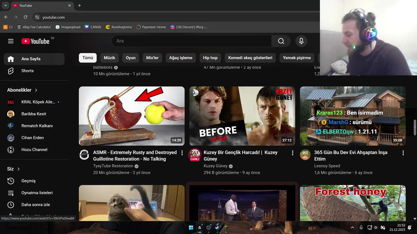Image resolution: width=417 pixels, height=234 pixels.
Task: Open more options for 365 Gün video
Action: [x=403, y=153]
